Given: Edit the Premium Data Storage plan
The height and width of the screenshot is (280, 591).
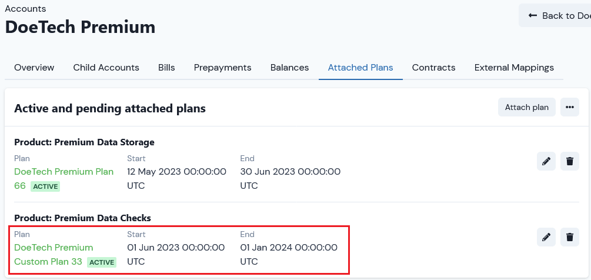Looking at the screenshot, I should click(x=546, y=161).
